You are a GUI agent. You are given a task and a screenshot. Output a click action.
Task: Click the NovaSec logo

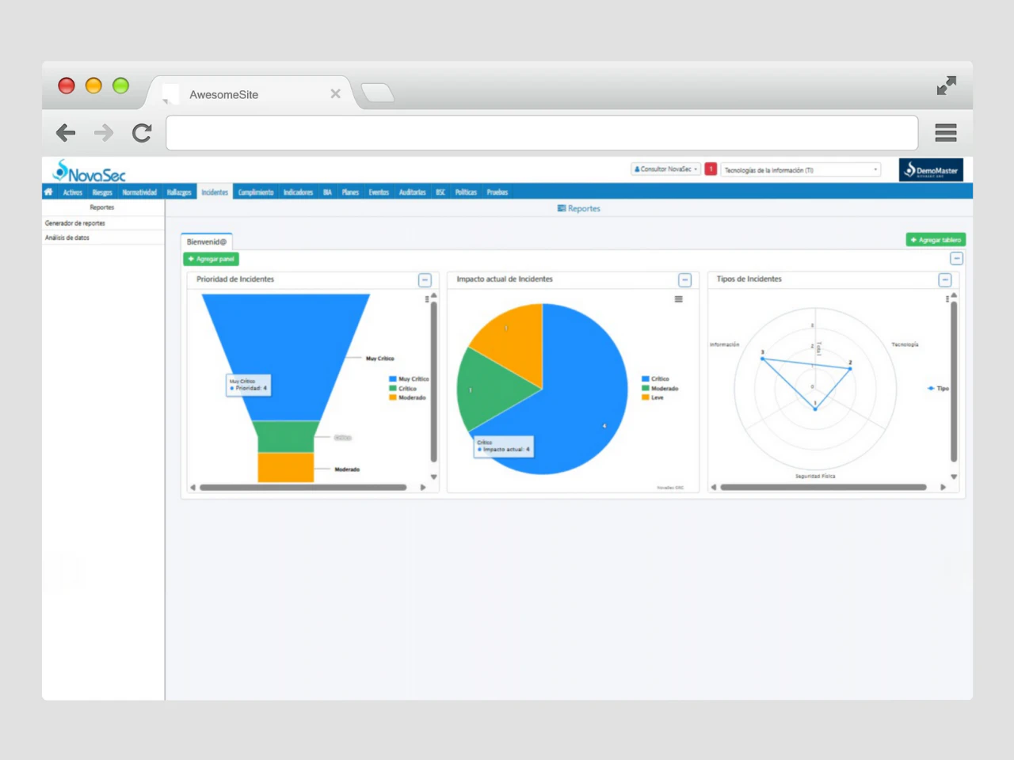[x=89, y=172]
